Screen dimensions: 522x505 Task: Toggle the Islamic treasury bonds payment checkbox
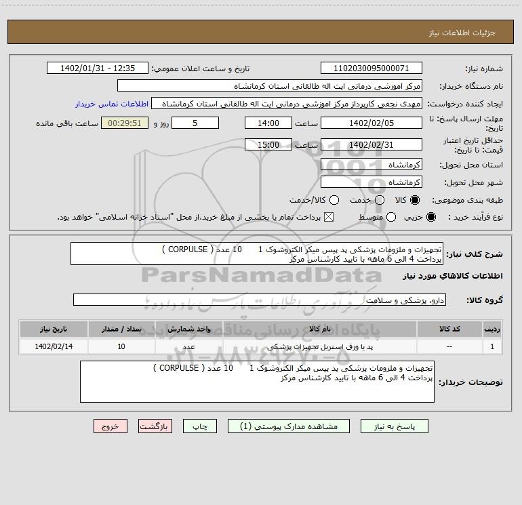coord(329,217)
